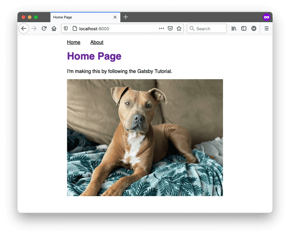Click the browser Back arrow button
290x236 pixels.
tap(24, 28)
